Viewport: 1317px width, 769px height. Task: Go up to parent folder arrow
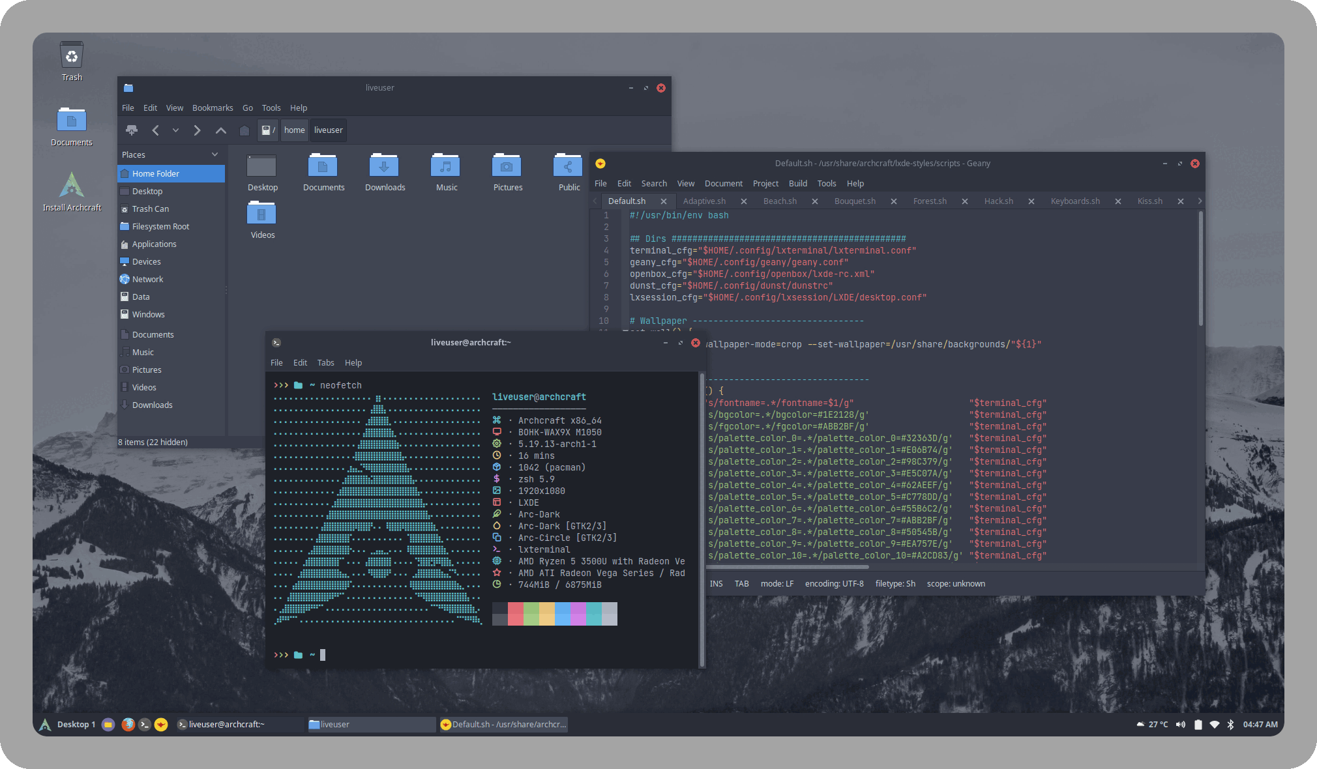(x=221, y=130)
